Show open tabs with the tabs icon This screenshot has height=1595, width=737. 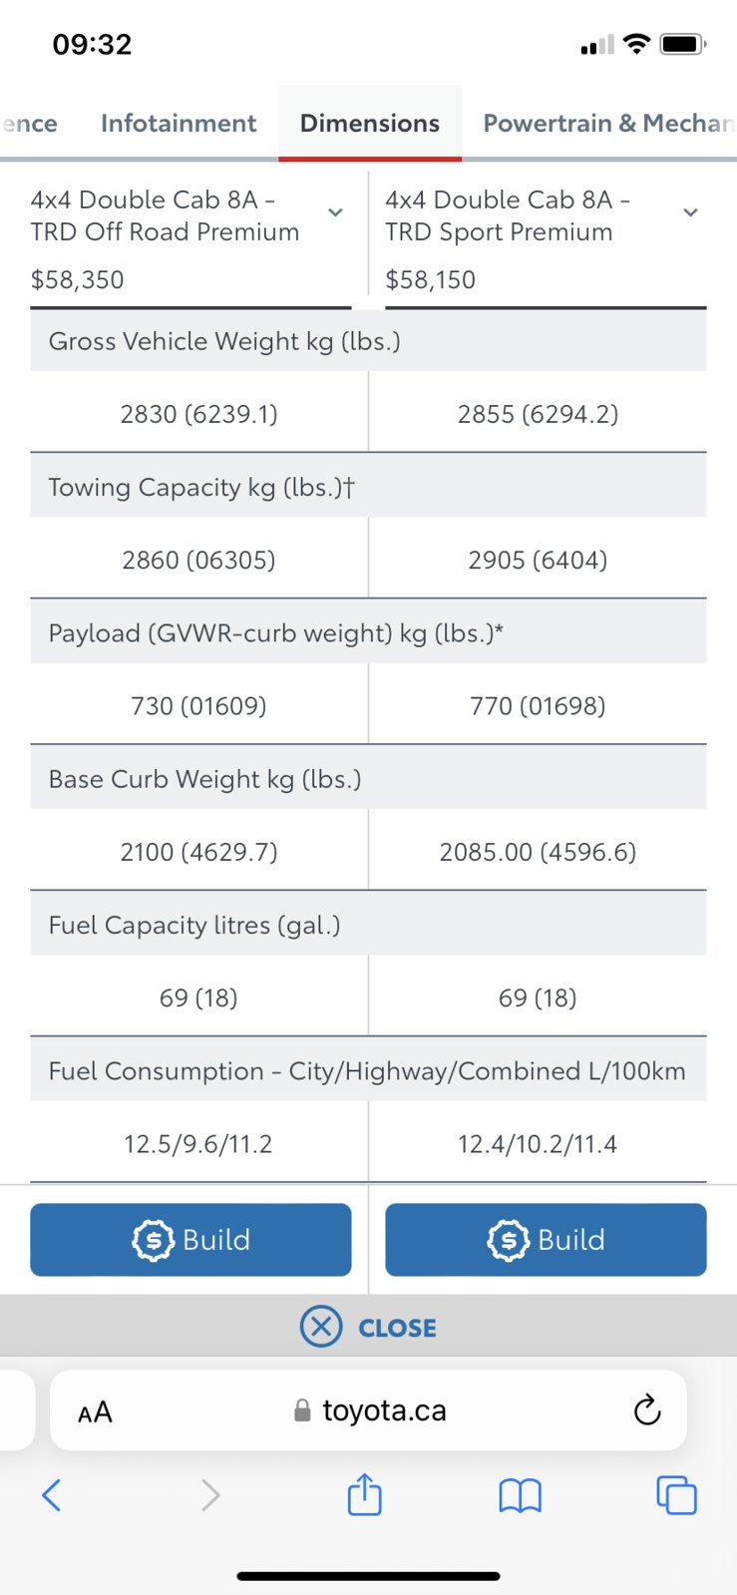click(676, 1494)
